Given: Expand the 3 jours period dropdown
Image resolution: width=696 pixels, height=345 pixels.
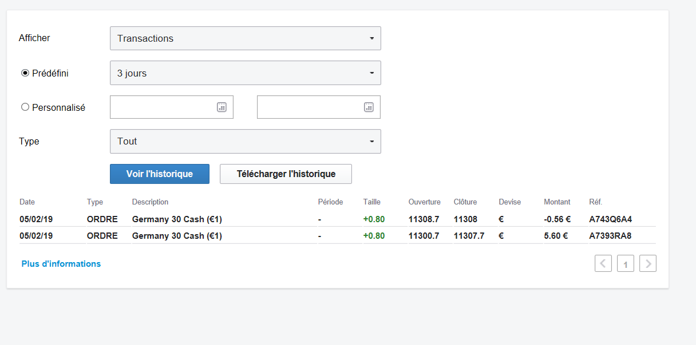Looking at the screenshot, I should 245,73.
